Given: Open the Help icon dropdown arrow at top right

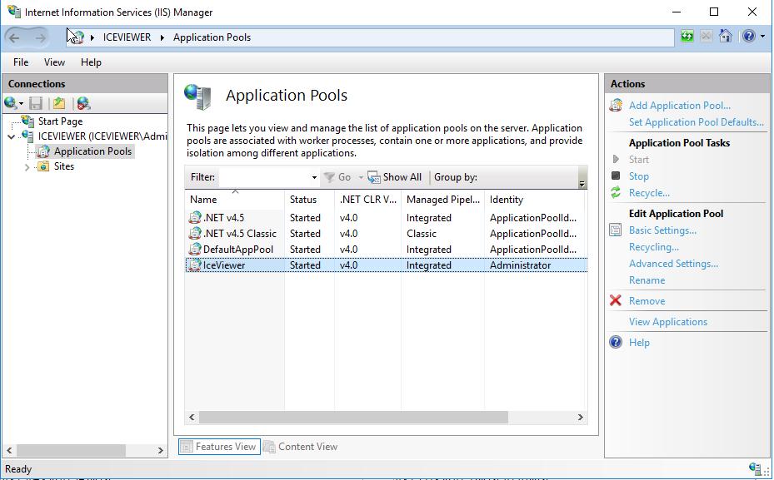Looking at the screenshot, I should [x=762, y=37].
